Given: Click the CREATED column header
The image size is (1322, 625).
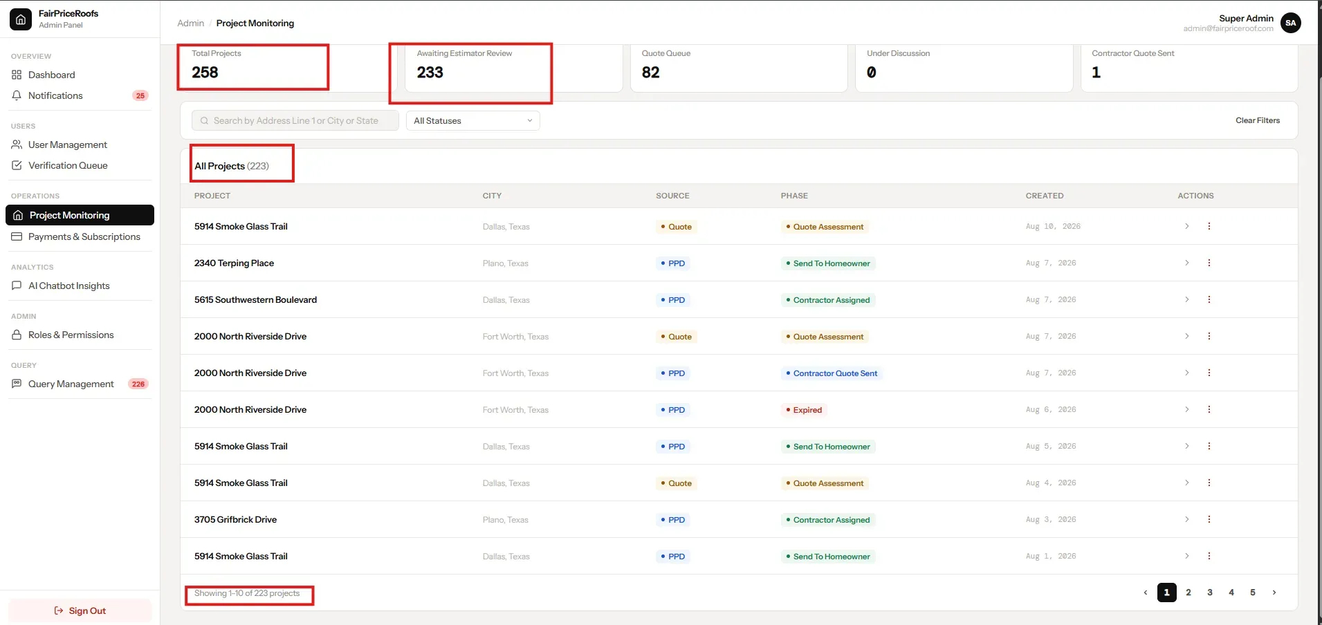Looking at the screenshot, I should pos(1045,196).
